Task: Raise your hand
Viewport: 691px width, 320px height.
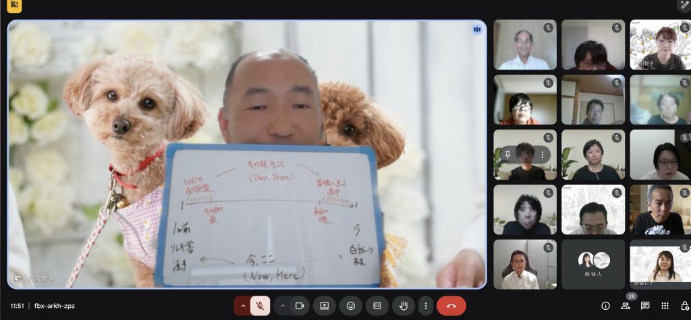Action: 404,306
